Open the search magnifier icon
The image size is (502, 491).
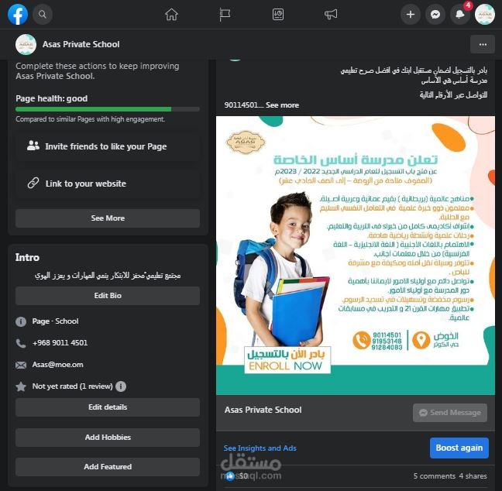coord(43,15)
